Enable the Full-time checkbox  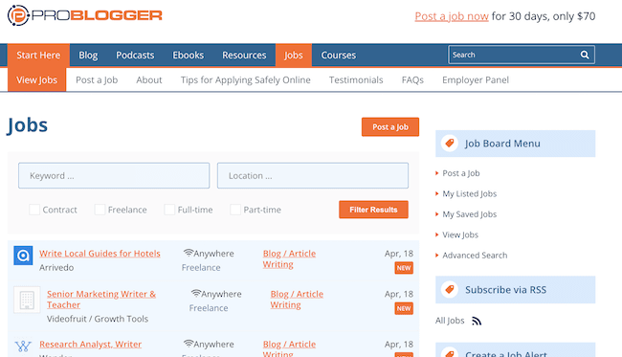pyautogui.click(x=169, y=210)
